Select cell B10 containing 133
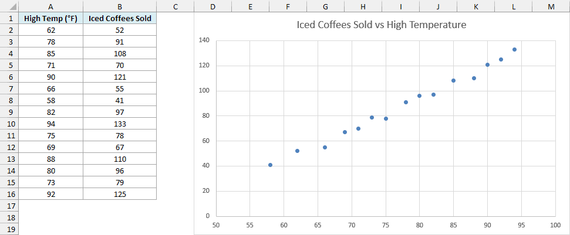 click(120, 124)
